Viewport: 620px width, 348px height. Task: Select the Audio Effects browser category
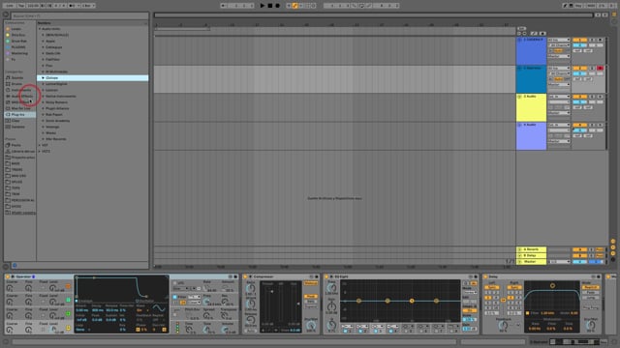[21, 96]
